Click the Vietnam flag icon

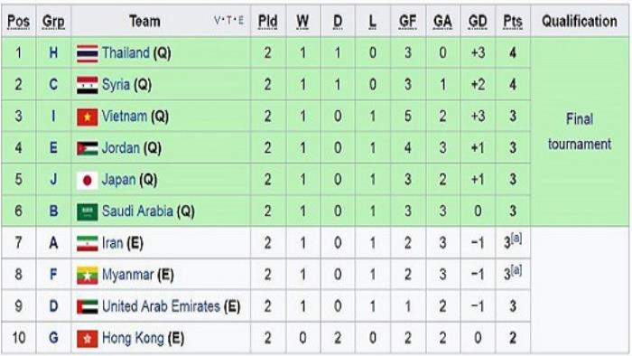(x=88, y=117)
